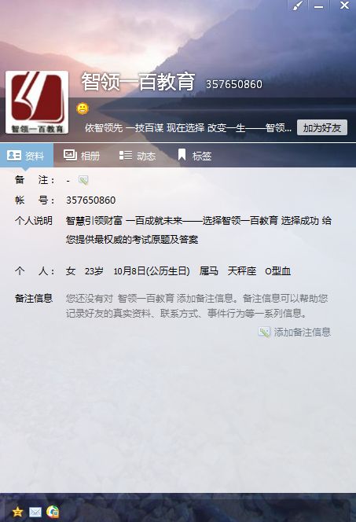356x522 pixels.
Task: Open the 标签 tab
Action: tap(195, 156)
